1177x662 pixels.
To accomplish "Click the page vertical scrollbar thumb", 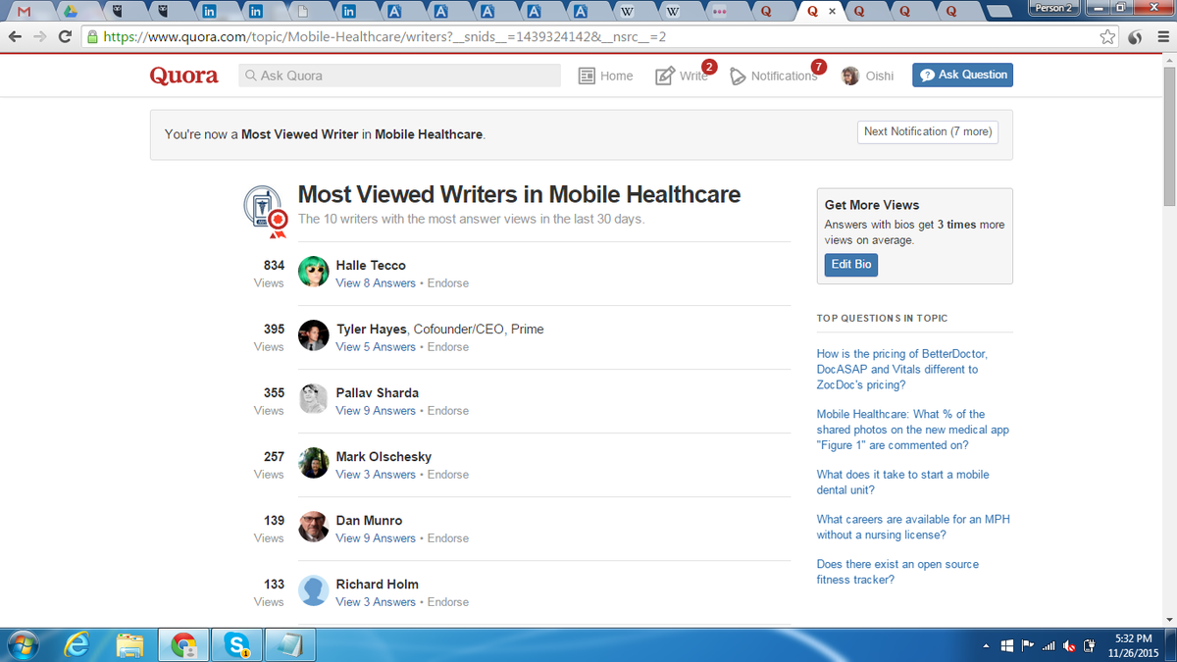I will [1168, 134].
